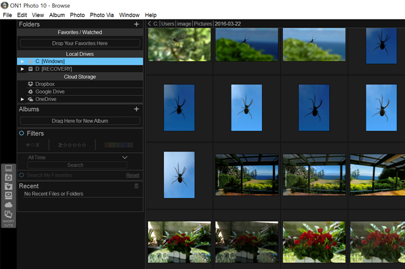Click the Reset filters link

132,175
